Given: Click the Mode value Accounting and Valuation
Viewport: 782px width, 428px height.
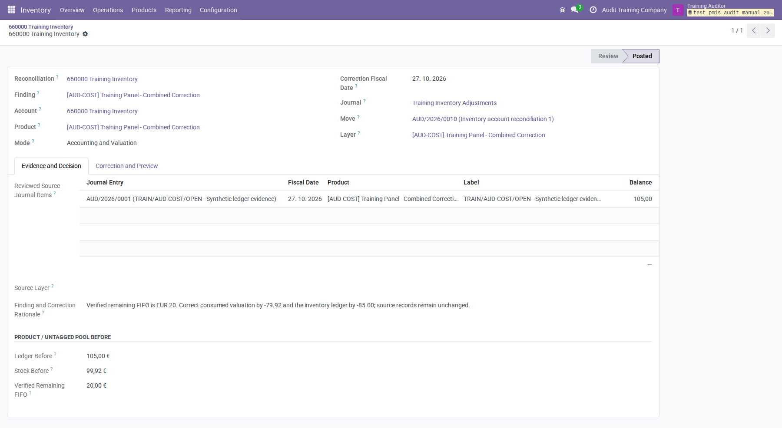Looking at the screenshot, I should [102, 143].
